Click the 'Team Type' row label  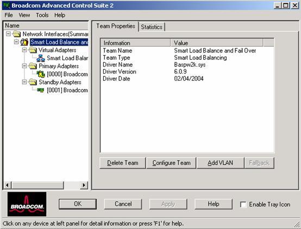[116, 58]
